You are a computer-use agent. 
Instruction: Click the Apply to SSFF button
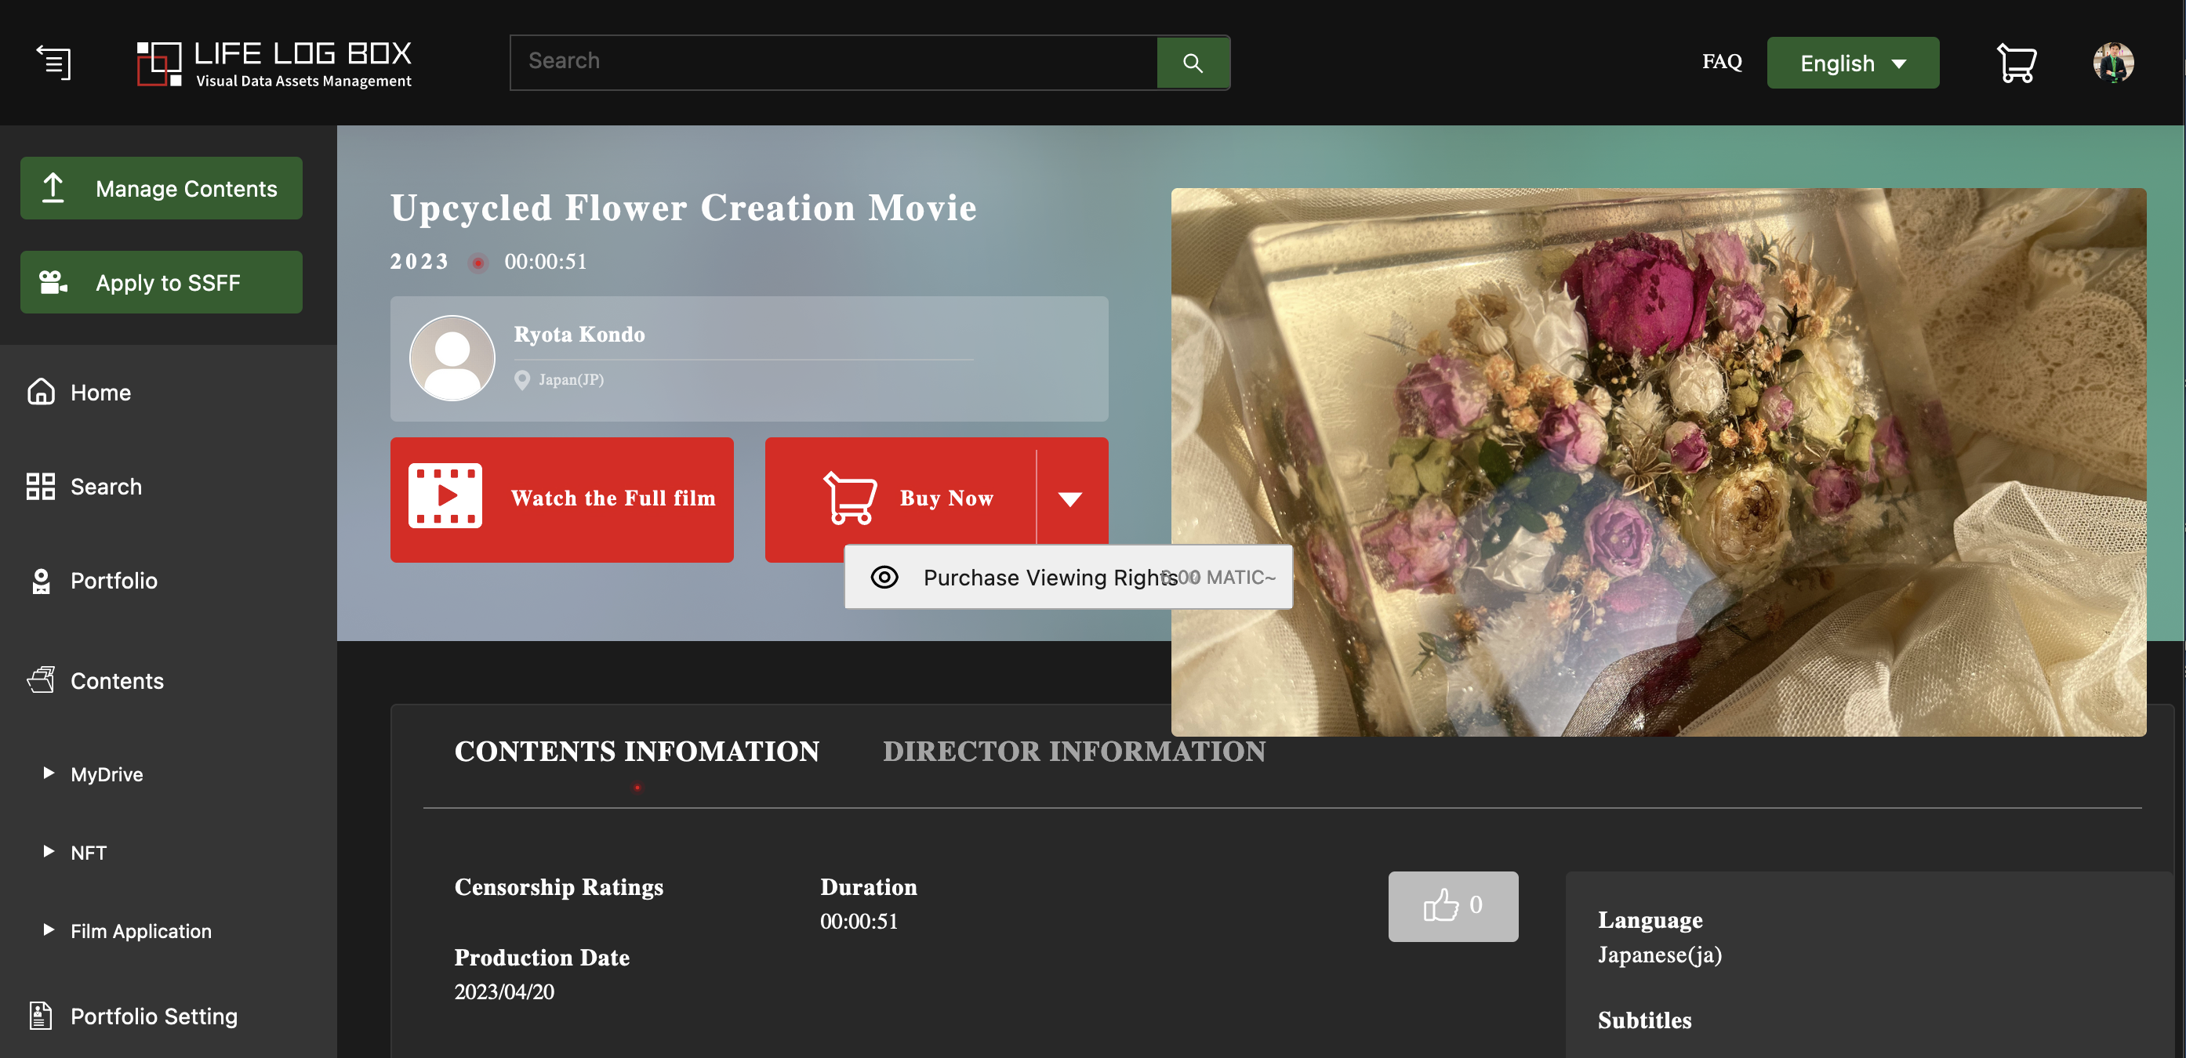point(162,281)
